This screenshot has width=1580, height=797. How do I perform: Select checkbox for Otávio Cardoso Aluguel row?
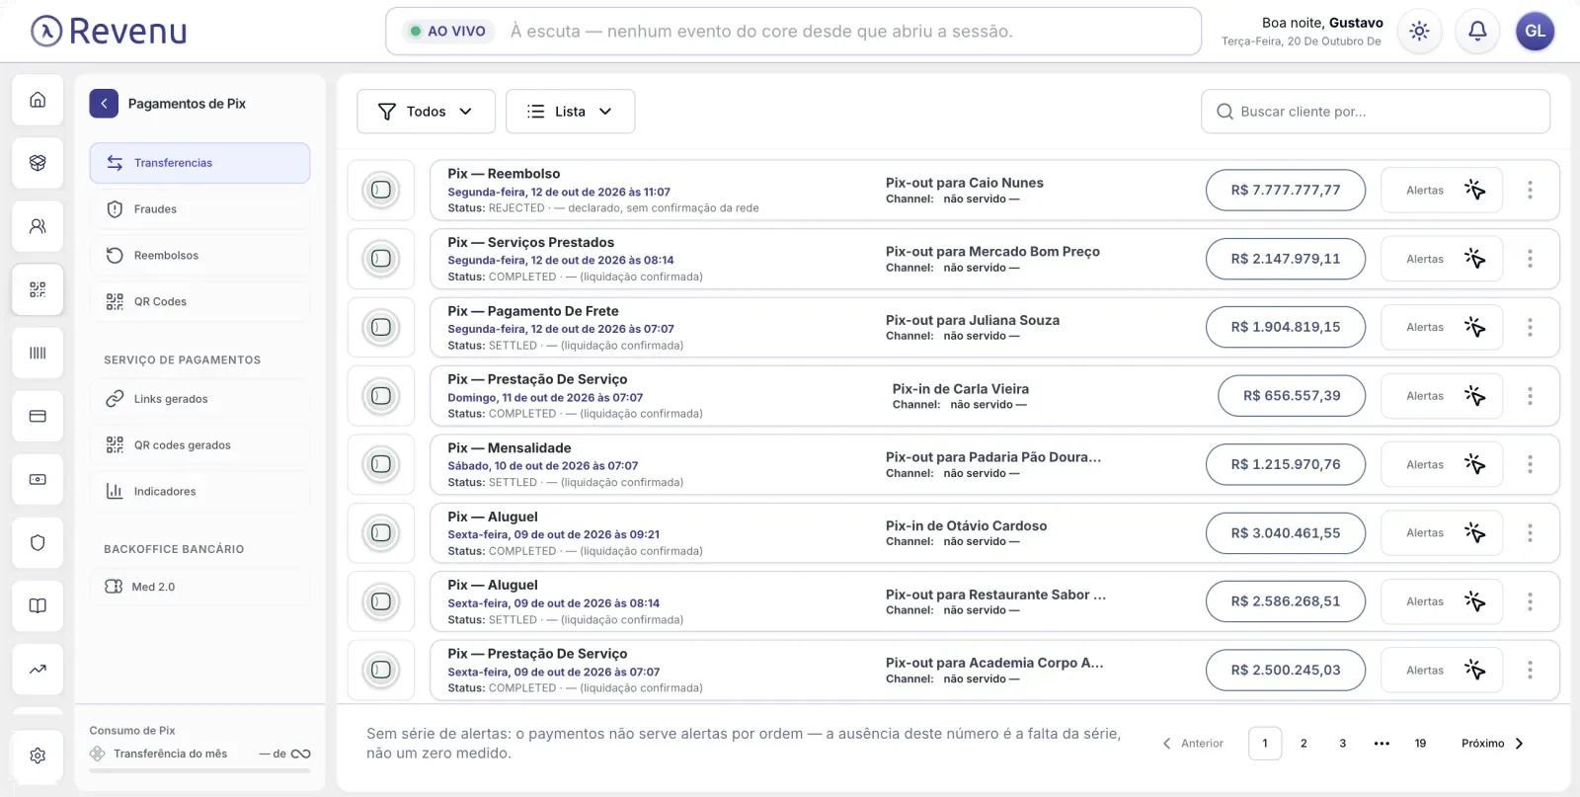[x=381, y=533]
